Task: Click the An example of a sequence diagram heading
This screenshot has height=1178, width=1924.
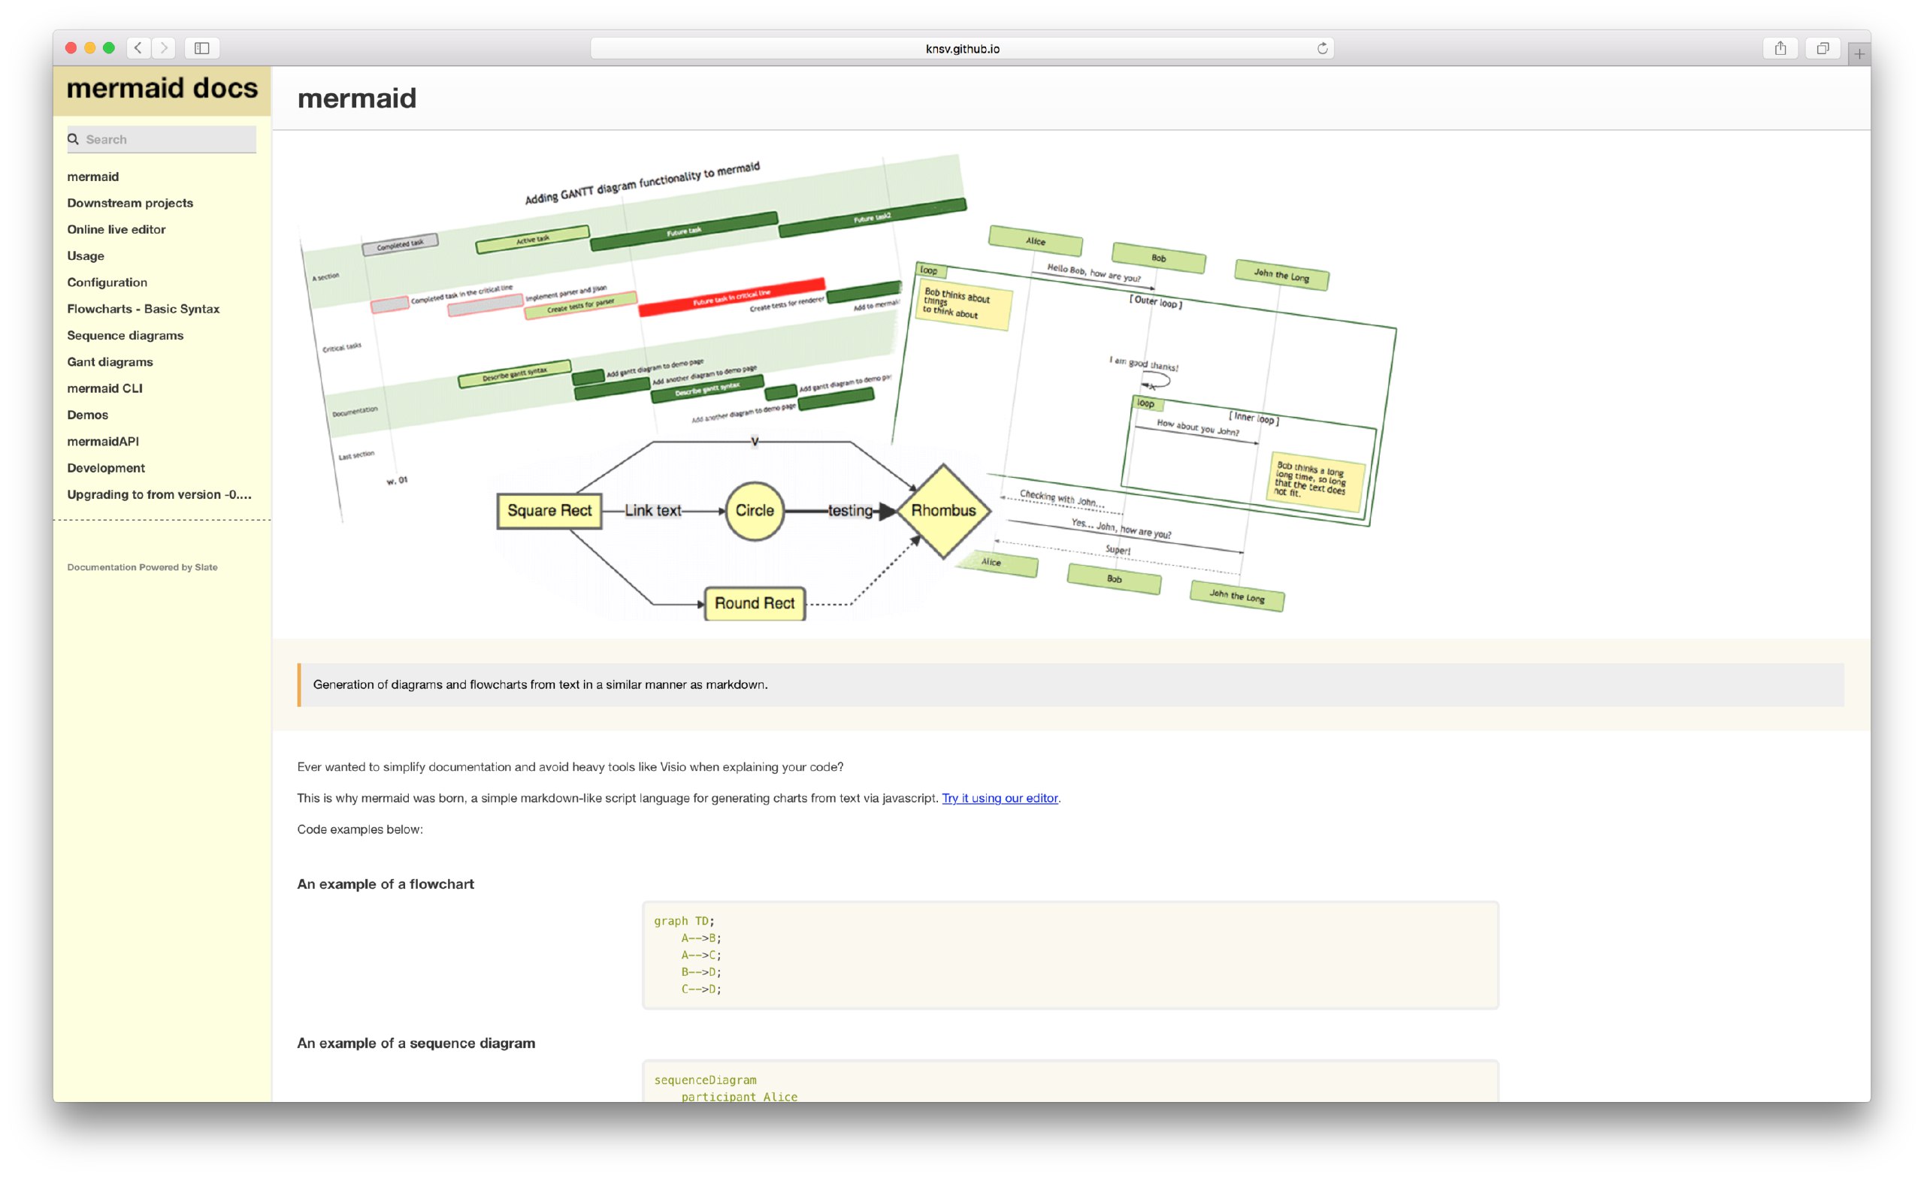Action: pyautogui.click(x=416, y=1043)
